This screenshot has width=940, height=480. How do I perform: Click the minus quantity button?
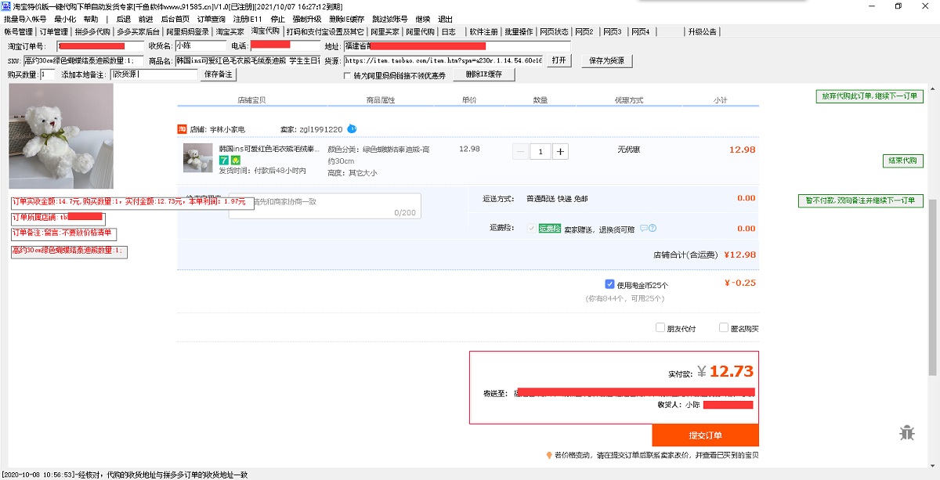click(521, 152)
